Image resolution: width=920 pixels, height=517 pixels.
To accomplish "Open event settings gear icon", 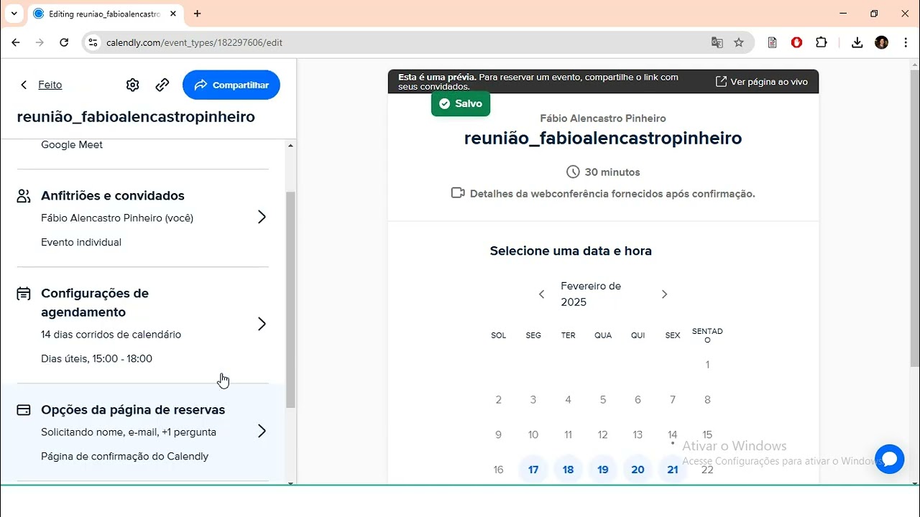I will pyautogui.click(x=132, y=85).
